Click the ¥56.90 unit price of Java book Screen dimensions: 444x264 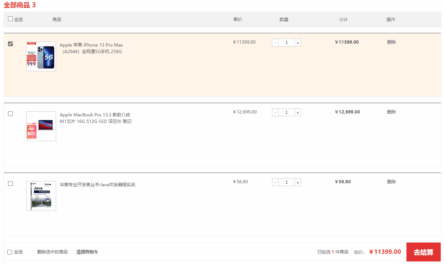241,181
